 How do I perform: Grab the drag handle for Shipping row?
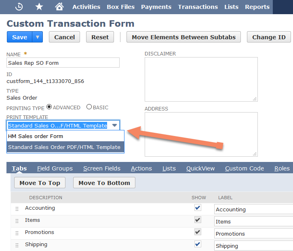[17, 245]
